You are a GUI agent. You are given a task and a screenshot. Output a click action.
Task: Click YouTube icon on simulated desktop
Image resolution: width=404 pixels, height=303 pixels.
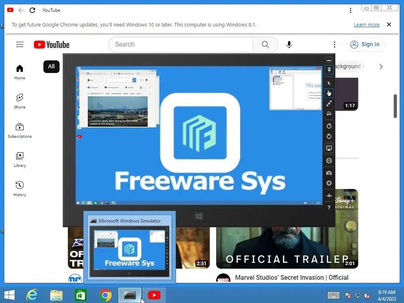[x=79, y=137]
